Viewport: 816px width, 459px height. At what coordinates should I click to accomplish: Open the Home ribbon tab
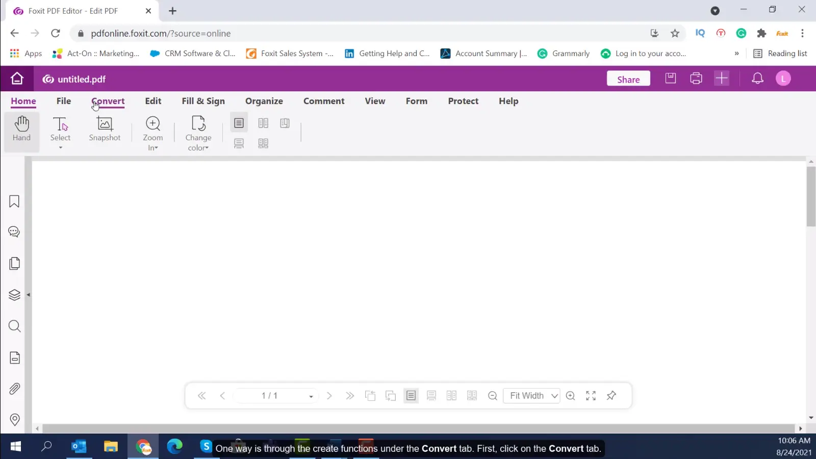(x=23, y=101)
